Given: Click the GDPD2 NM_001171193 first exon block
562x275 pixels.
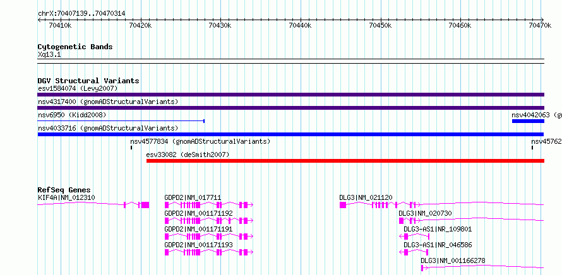Looking at the screenshot, I should (167, 252).
